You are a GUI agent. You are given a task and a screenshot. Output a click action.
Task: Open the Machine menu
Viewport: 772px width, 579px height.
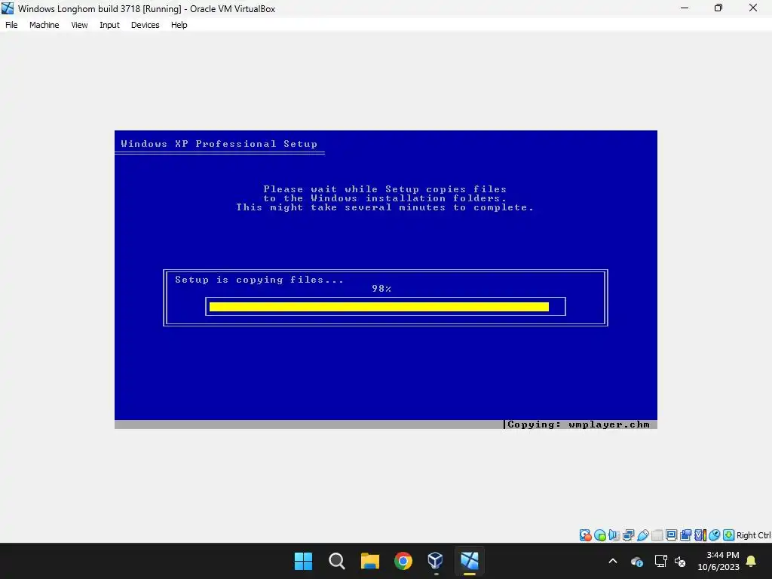click(x=44, y=25)
